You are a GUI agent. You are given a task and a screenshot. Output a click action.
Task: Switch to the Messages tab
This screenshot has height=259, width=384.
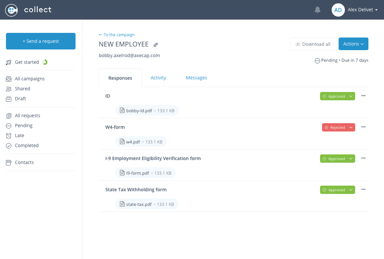pos(196,78)
